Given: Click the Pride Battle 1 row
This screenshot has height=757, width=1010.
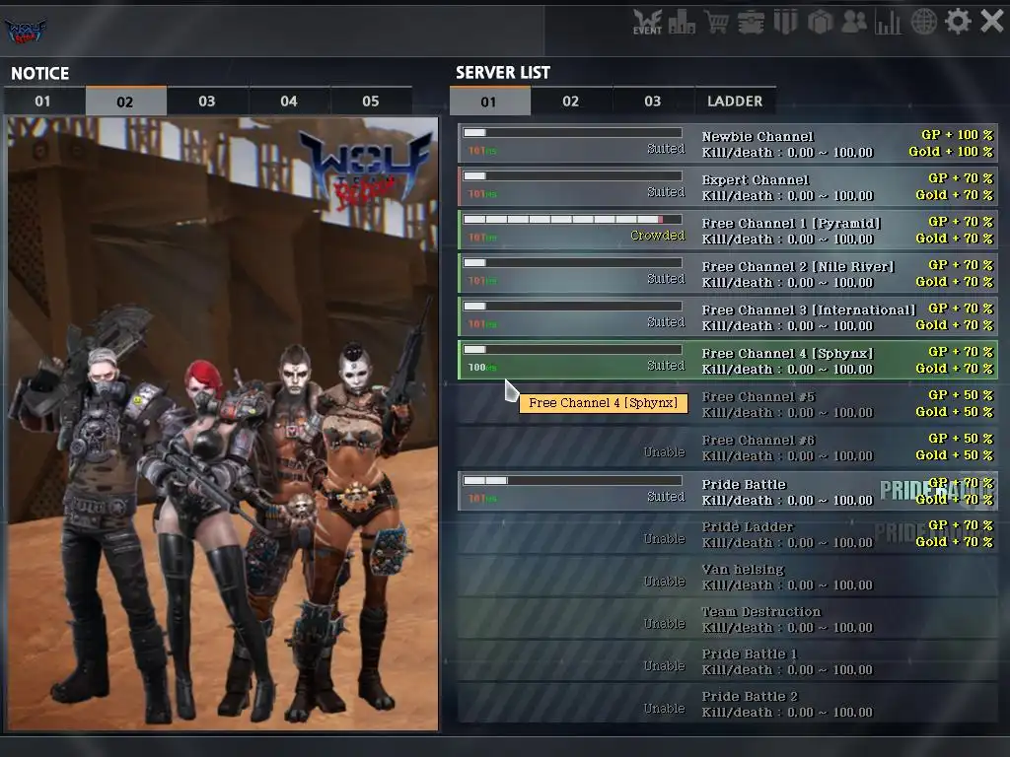Looking at the screenshot, I should coord(728,661).
